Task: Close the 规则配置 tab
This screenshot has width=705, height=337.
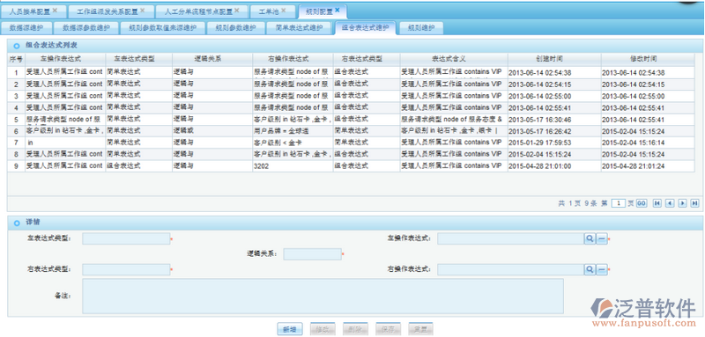Action: click(x=338, y=10)
